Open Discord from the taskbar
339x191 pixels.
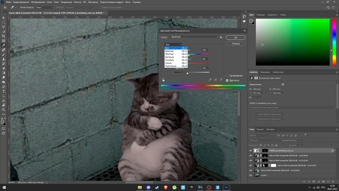click(148, 187)
